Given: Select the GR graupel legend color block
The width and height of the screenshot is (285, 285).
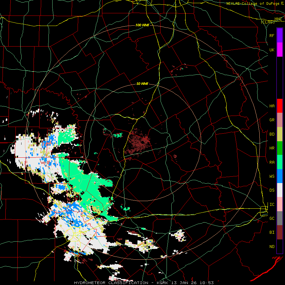Looking at the screenshot, I should click(x=280, y=120).
